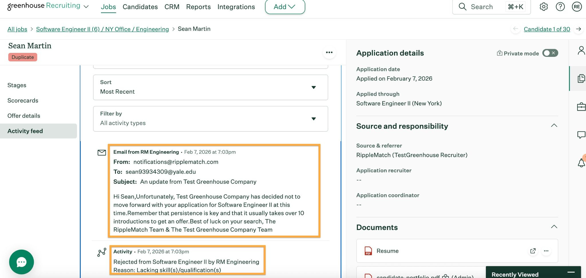Click the email envelope activity icon
The image size is (586, 278).
(102, 153)
